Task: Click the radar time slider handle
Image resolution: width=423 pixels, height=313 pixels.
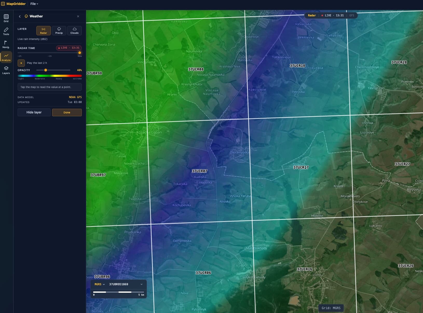Action: 80,53
